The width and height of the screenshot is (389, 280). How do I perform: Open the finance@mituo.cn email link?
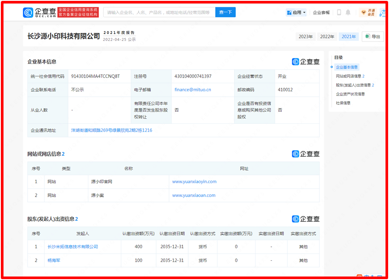click(x=193, y=89)
